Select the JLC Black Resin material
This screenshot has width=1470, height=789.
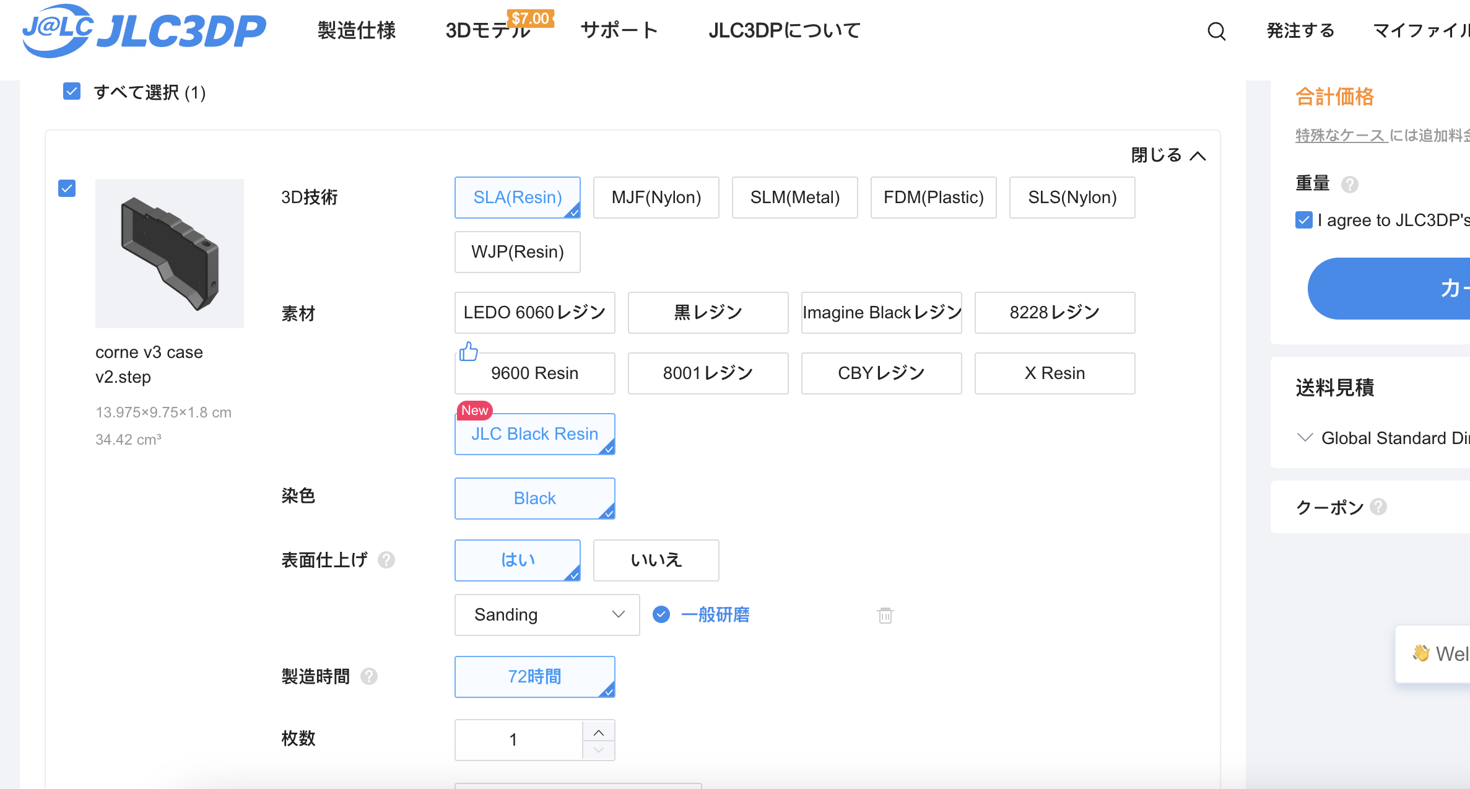pyautogui.click(x=535, y=432)
